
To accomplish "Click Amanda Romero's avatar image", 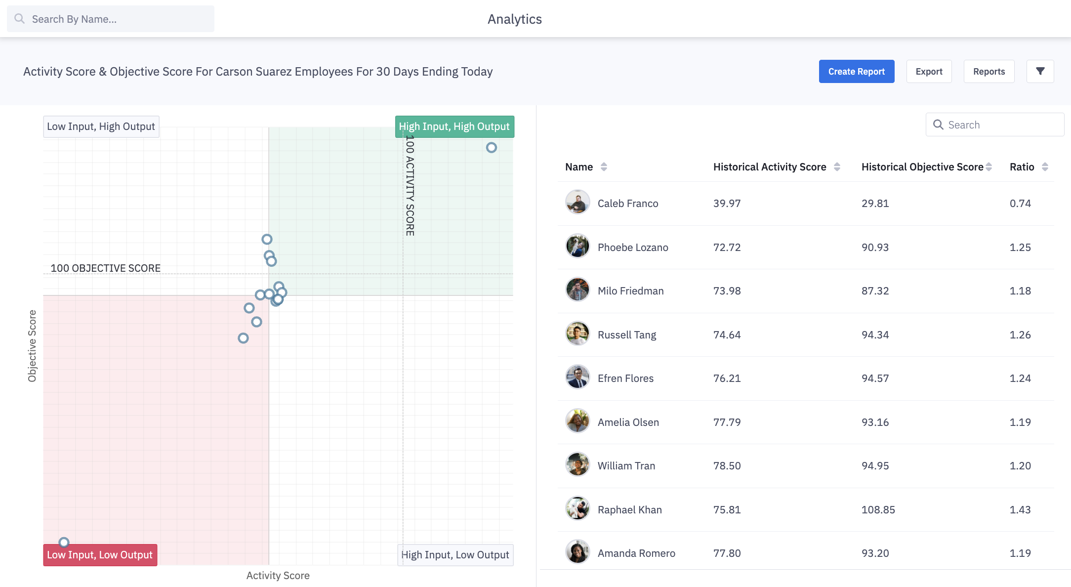I will [x=577, y=552].
